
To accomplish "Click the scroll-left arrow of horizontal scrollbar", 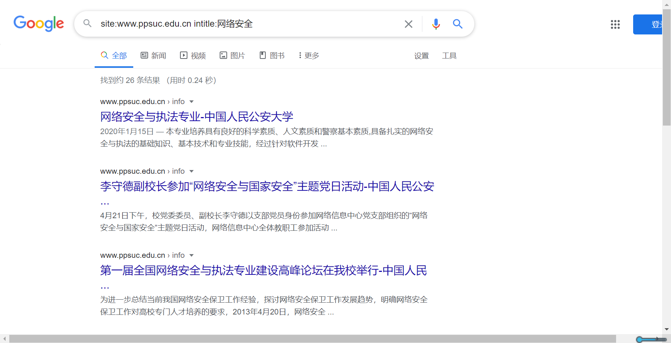I will pos(4,339).
